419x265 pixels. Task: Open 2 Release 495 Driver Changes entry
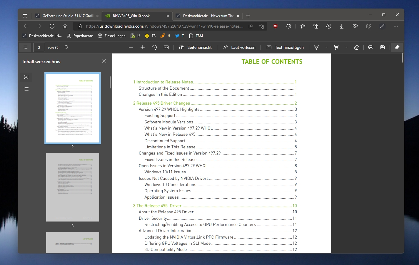[x=215, y=103]
